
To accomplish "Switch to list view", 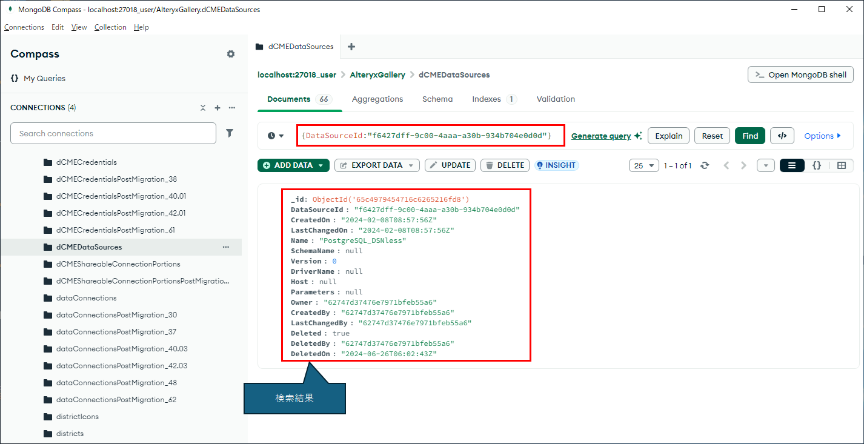I will (792, 165).
